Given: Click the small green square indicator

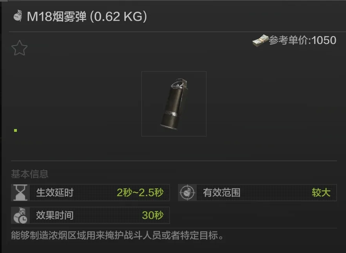Looking at the screenshot, I should click(x=15, y=130).
